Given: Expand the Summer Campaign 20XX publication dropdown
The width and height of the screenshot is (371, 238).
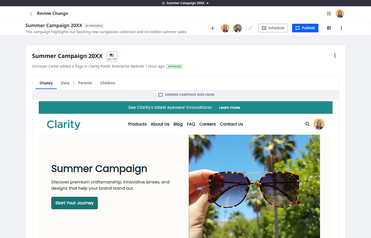Looking at the screenshot, I should coord(185,3).
